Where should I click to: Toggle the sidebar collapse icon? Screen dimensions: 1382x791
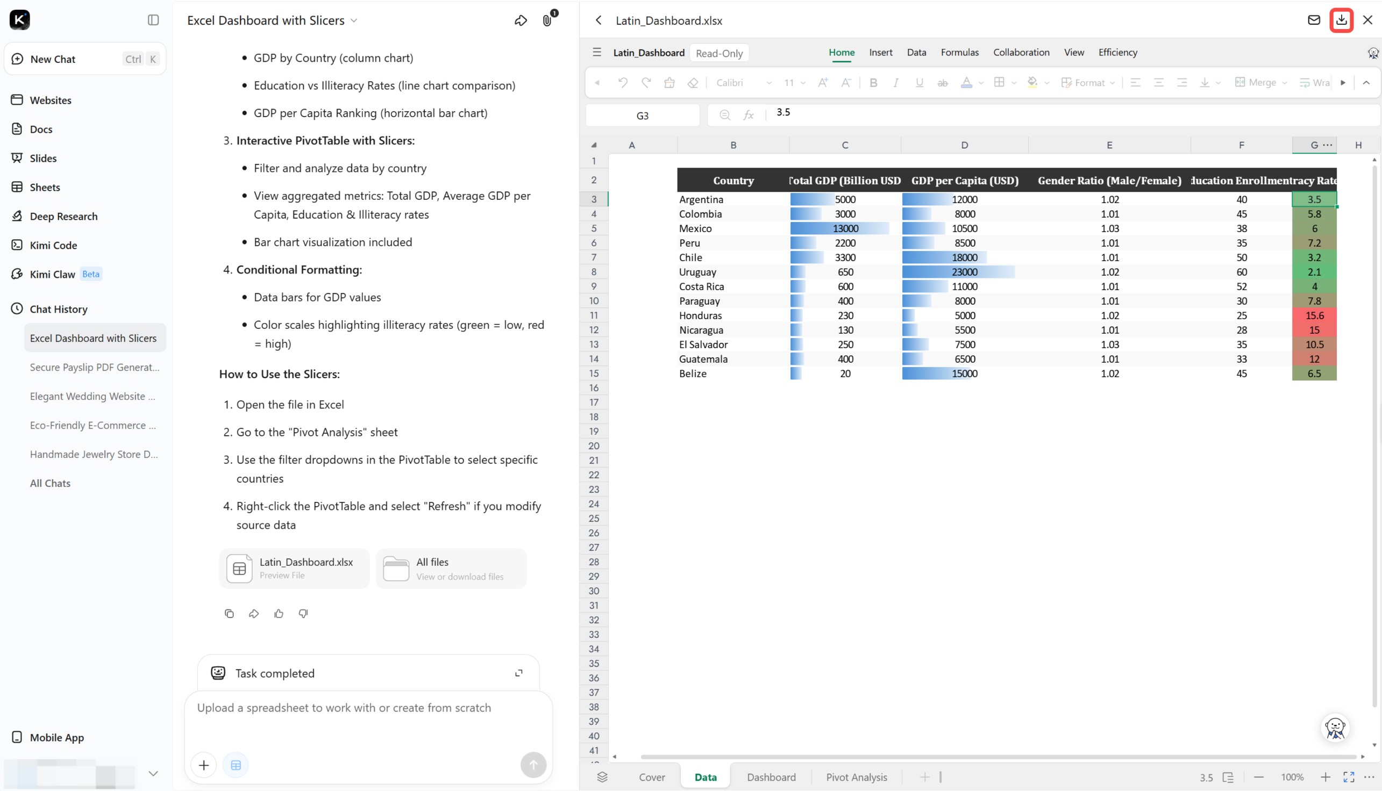pyautogui.click(x=153, y=20)
